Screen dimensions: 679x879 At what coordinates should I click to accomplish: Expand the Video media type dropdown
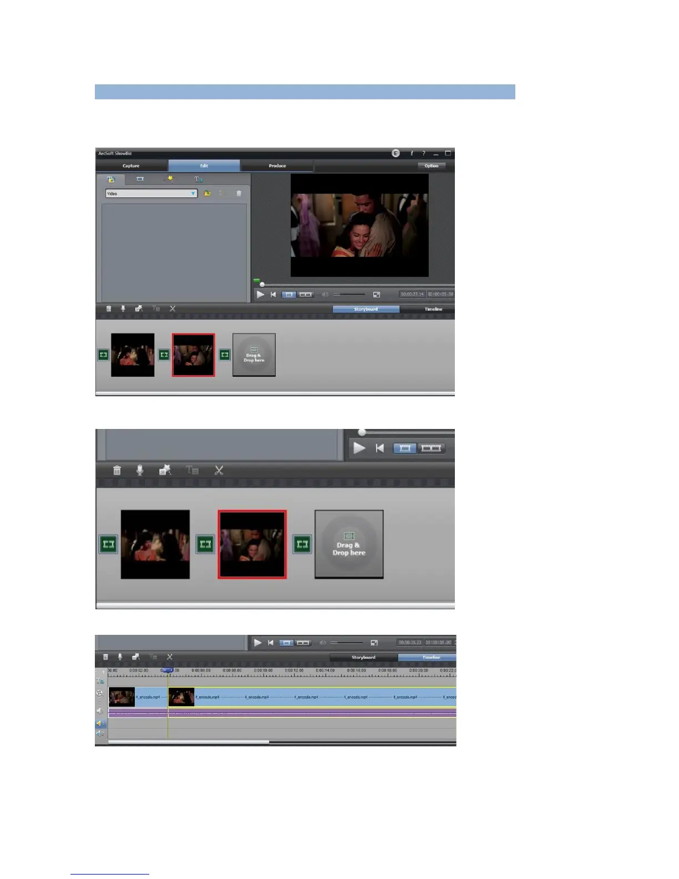(151, 194)
